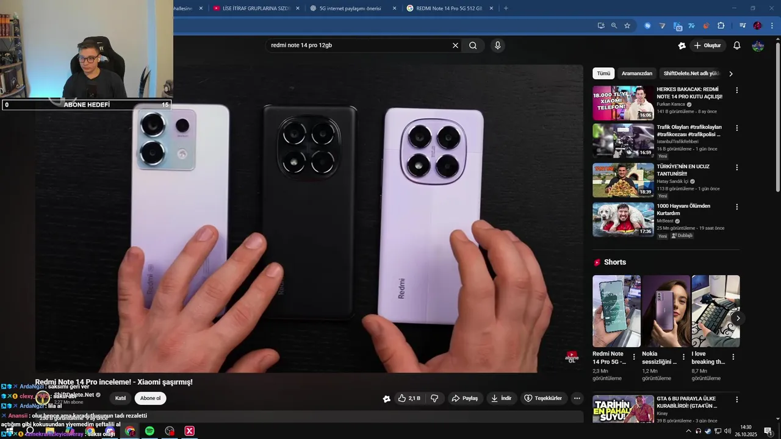Click the Oluştur create button
The image size is (781, 439).
click(707, 46)
